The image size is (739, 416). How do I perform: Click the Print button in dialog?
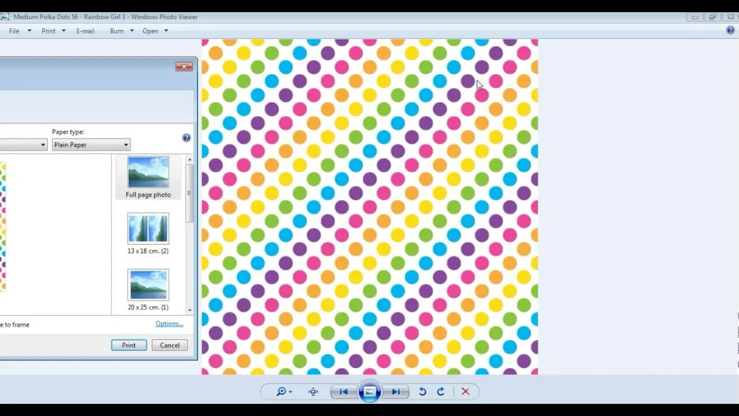(129, 345)
